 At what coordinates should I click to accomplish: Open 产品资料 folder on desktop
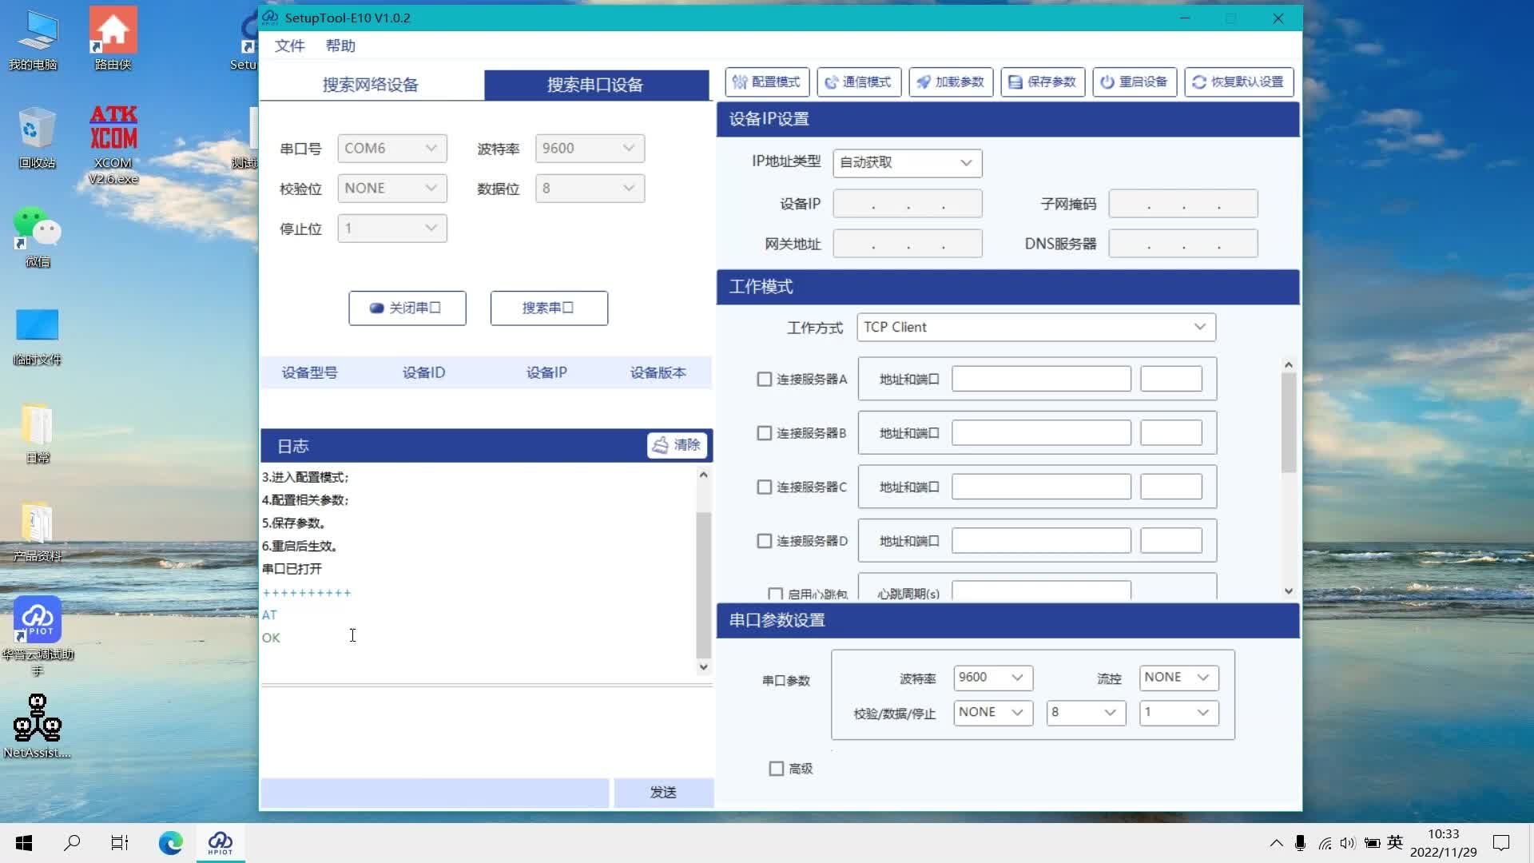(x=37, y=532)
